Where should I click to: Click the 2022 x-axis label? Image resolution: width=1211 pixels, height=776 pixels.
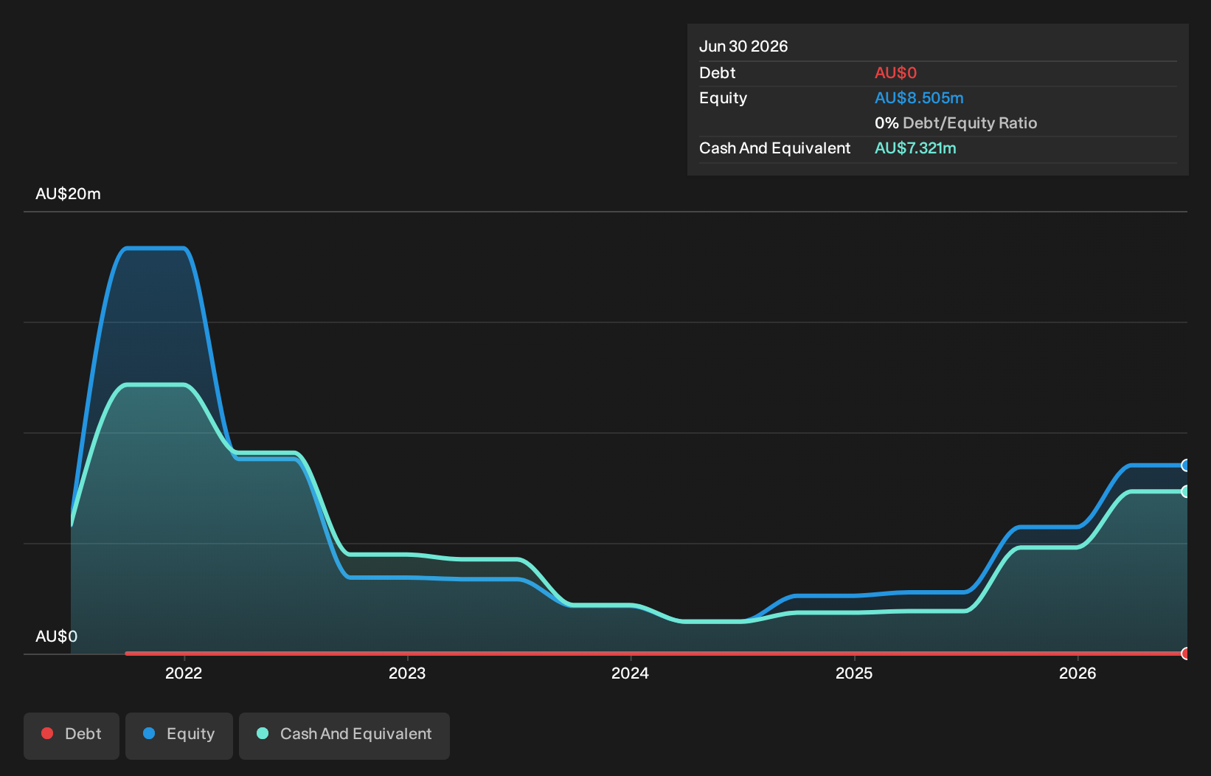[184, 673]
